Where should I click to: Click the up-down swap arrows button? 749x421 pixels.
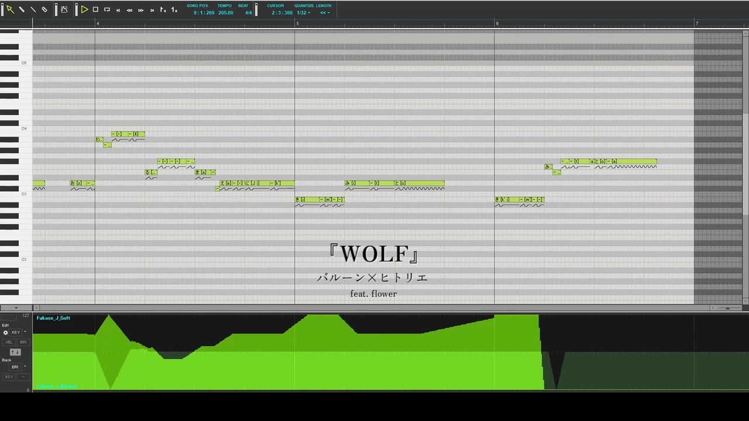click(15, 352)
